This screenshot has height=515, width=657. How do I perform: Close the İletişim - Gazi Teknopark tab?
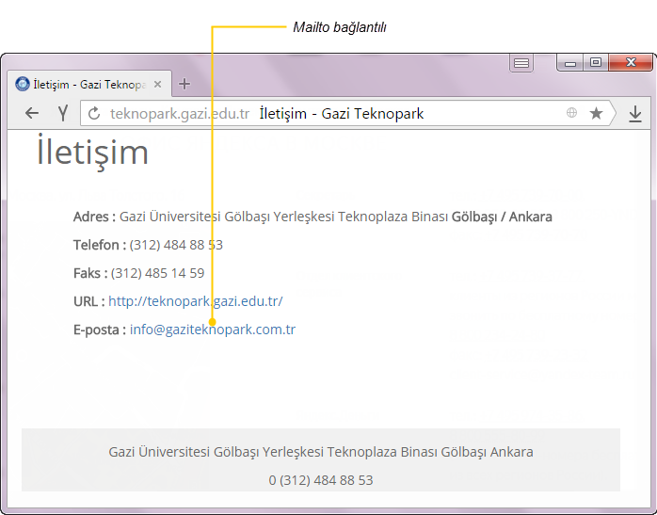(x=157, y=84)
